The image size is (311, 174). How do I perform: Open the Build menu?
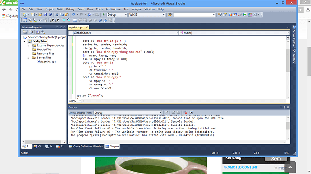(60, 9)
